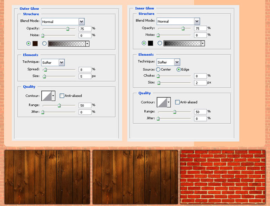Click Outer Glow Jitter value field

pos(85,112)
